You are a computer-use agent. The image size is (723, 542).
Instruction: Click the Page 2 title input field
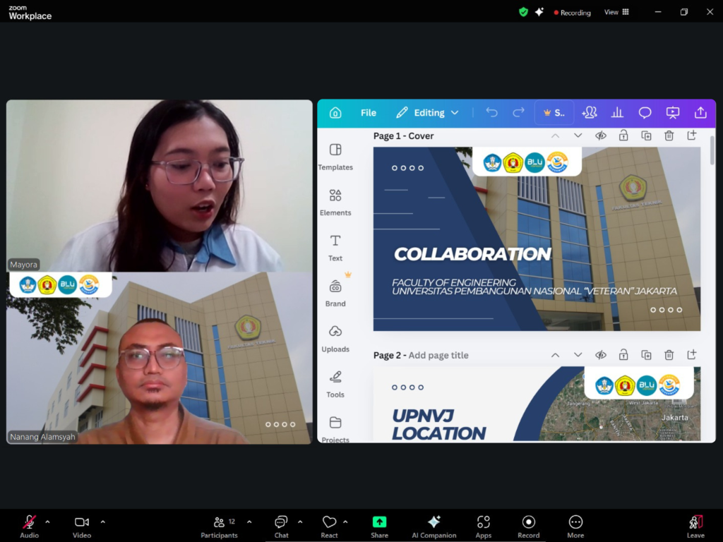click(x=438, y=356)
